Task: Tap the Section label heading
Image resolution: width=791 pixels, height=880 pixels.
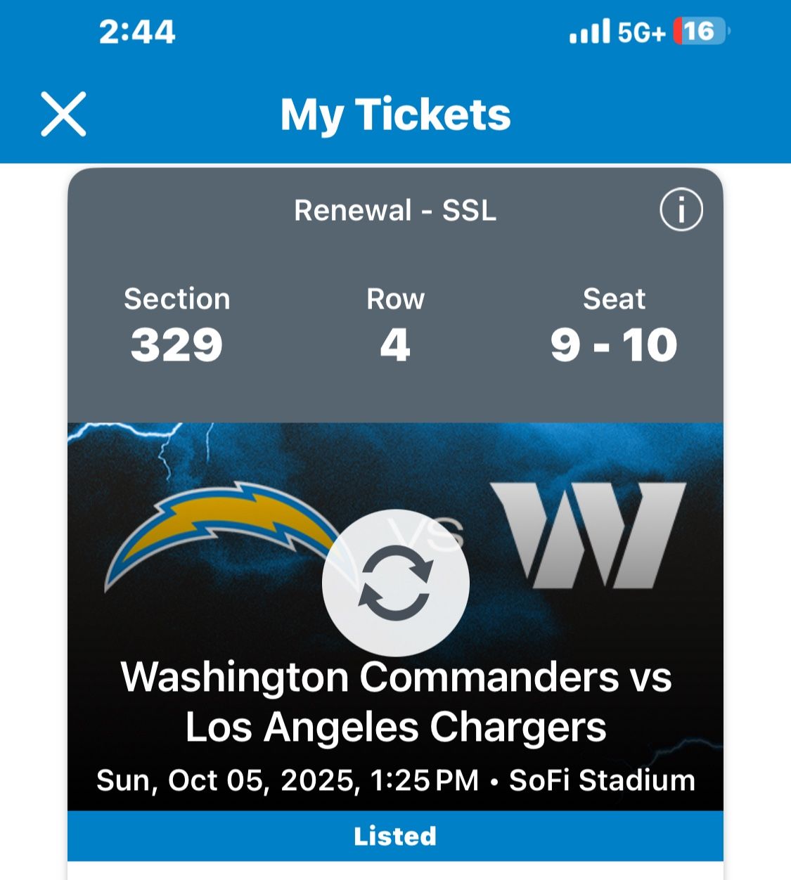Action: [x=176, y=299]
